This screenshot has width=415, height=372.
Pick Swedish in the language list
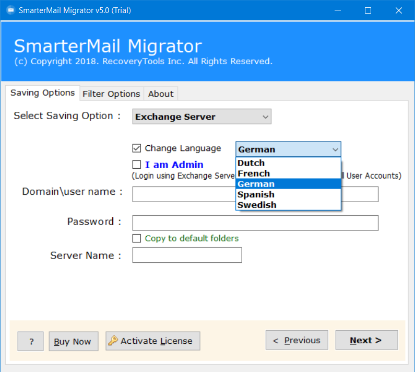(288, 205)
